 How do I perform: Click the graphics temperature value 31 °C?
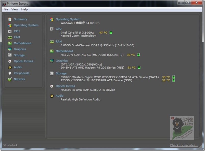(x=132, y=68)
